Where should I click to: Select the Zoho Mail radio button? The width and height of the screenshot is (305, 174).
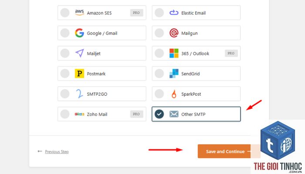[65, 114]
